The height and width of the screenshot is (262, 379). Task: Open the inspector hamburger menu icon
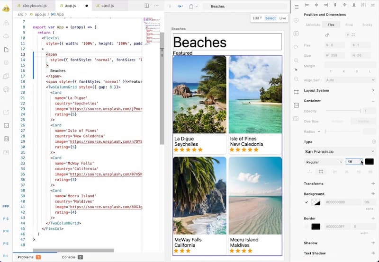pyautogui.click(x=297, y=7)
